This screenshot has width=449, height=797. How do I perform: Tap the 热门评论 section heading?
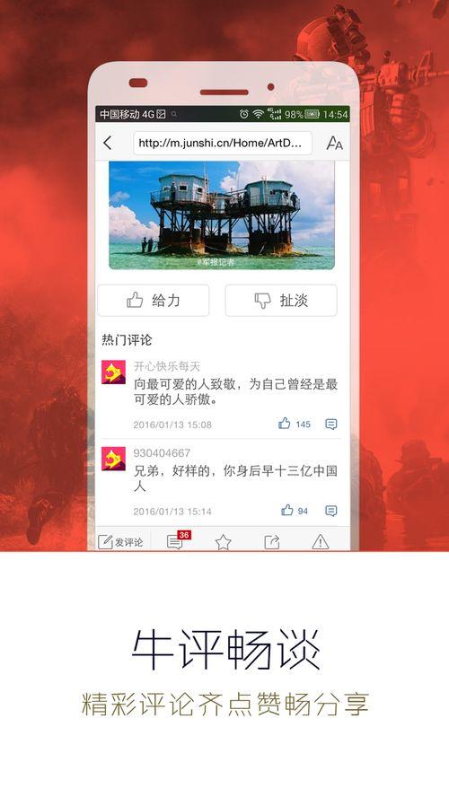click(x=127, y=340)
